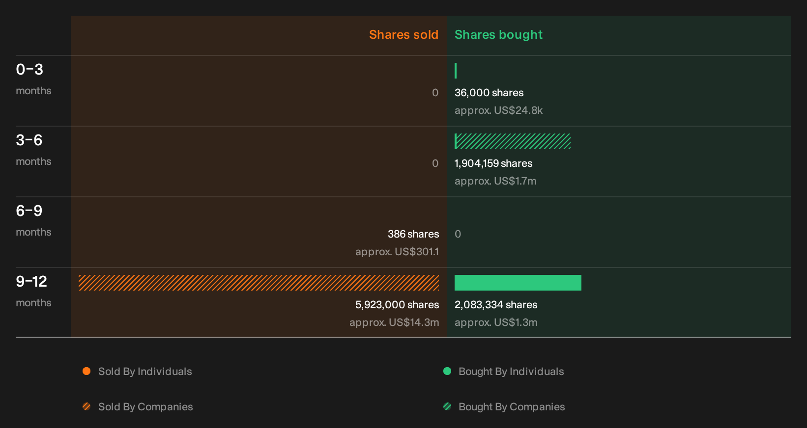Image resolution: width=807 pixels, height=428 pixels.
Task: Click the 0 sold value in 3-6 months row
Action: (x=435, y=163)
